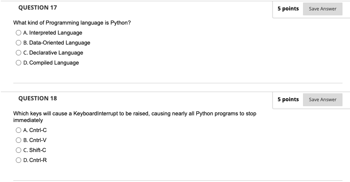Viewport: 350px width, 182px height.
Task: Click the Cntrl-C answer label text
Action: pos(38,130)
